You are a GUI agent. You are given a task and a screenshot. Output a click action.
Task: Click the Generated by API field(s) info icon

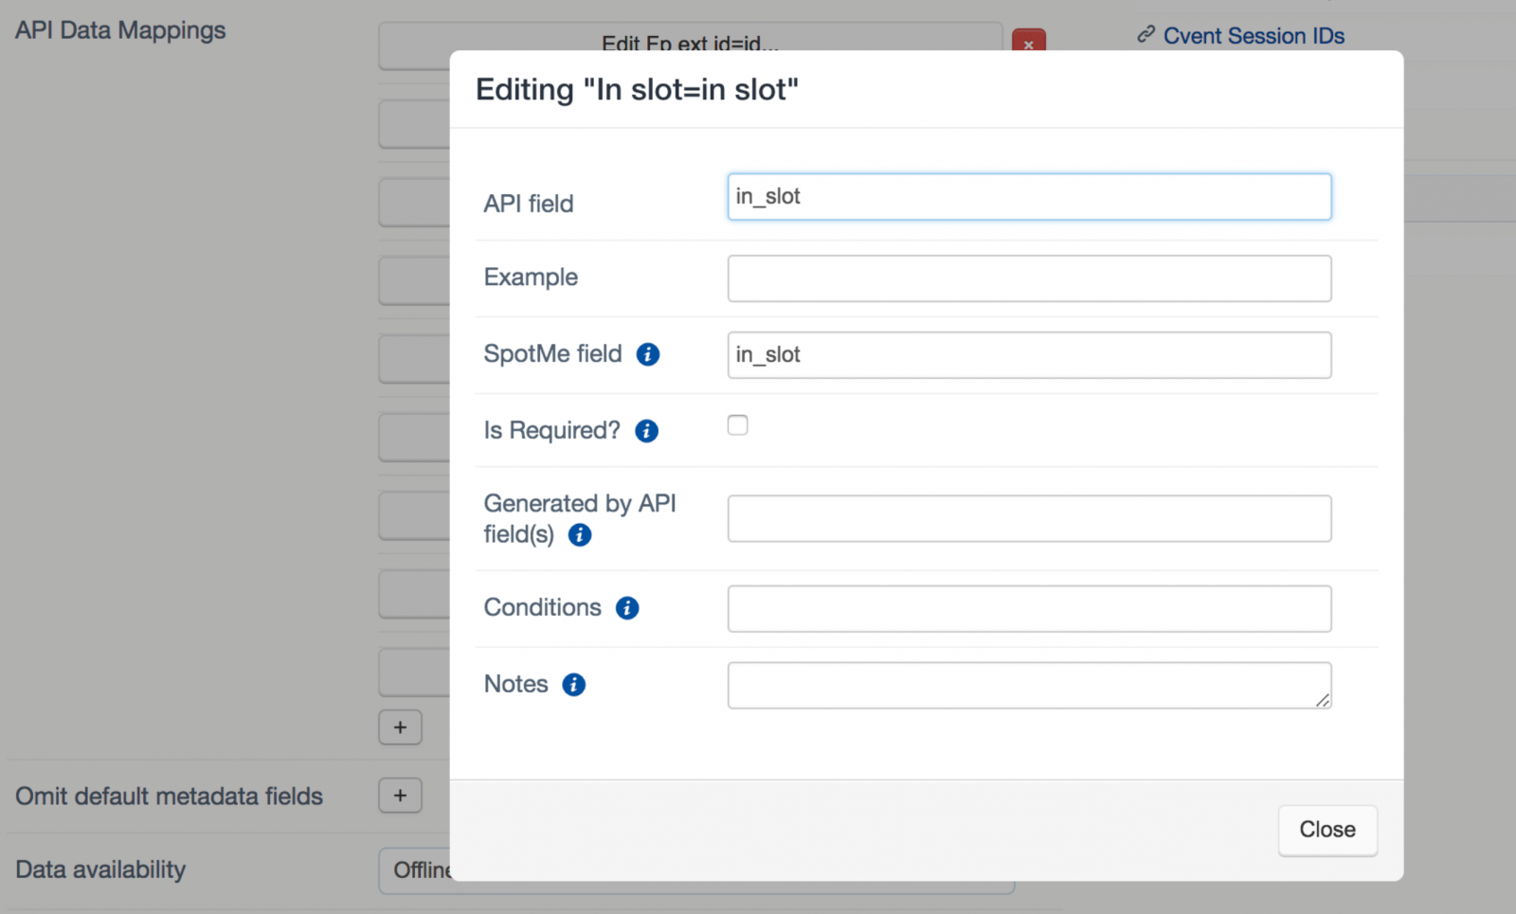click(580, 535)
